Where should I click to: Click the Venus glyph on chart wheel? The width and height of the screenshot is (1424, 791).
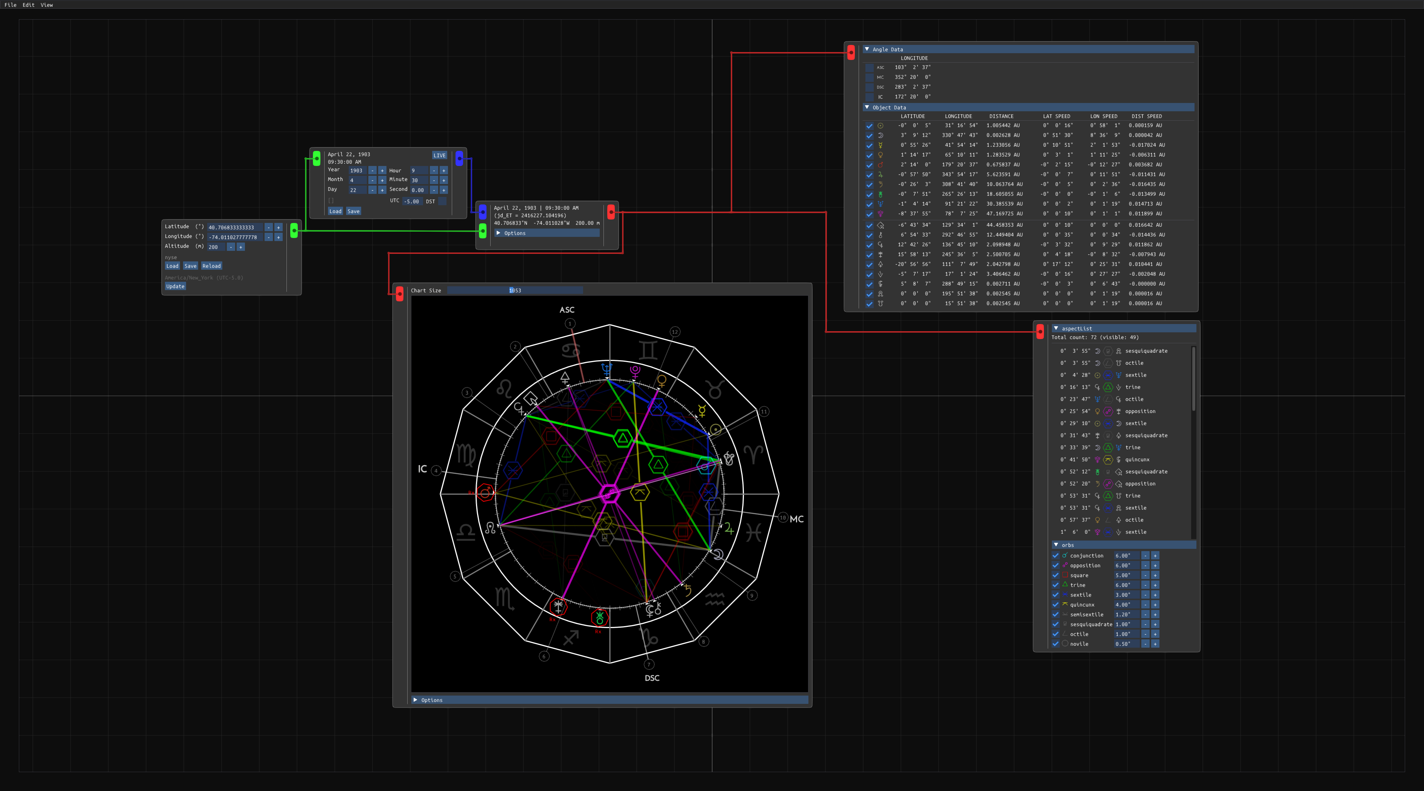coord(662,380)
